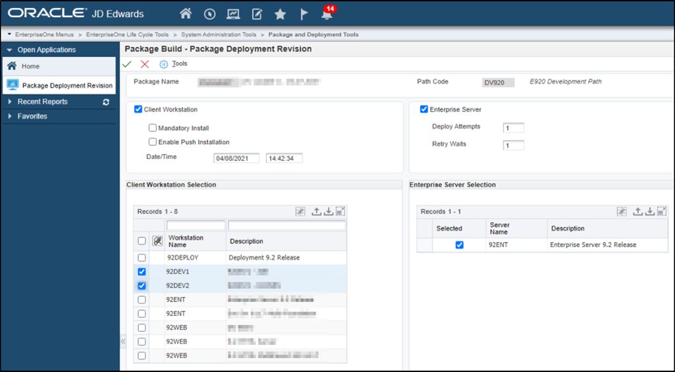
Task: Select the 92DEPLOY workstation name cell
Action: [x=196, y=258]
